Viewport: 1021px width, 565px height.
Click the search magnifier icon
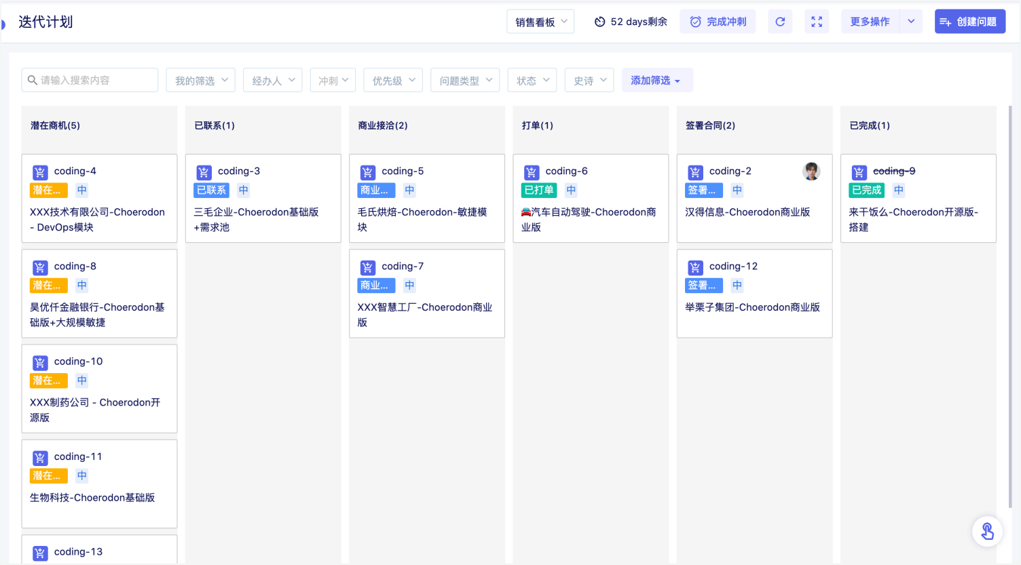(x=32, y=80)
